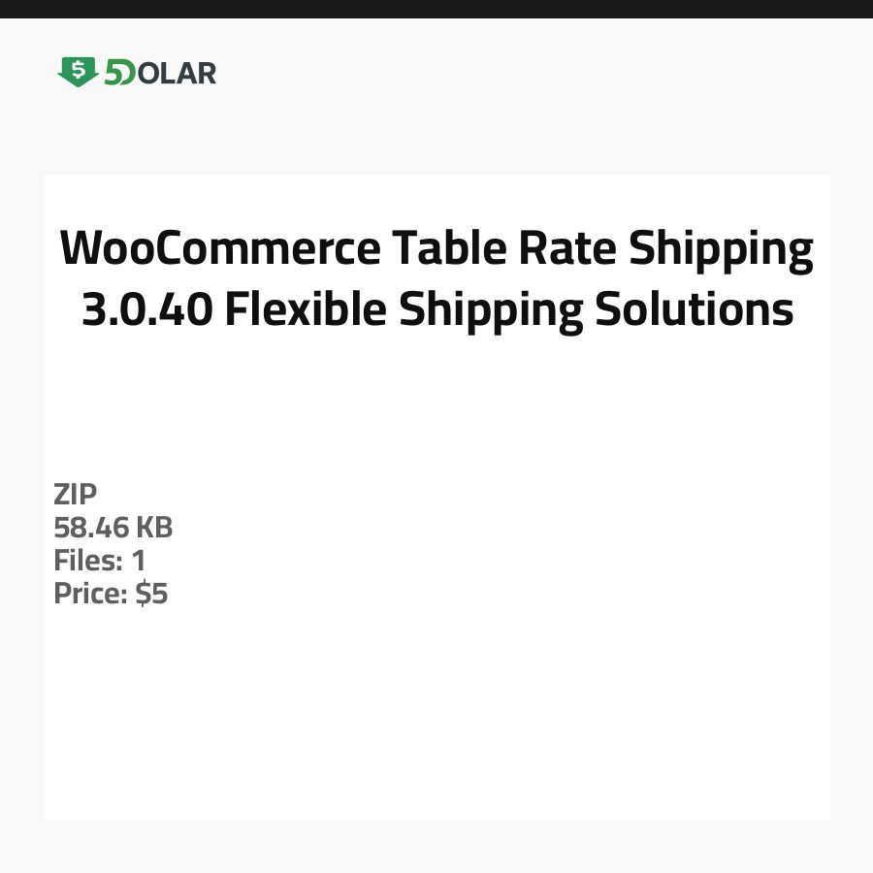Click the word "Files:" in details
The image size is (873, 873).
86,561
